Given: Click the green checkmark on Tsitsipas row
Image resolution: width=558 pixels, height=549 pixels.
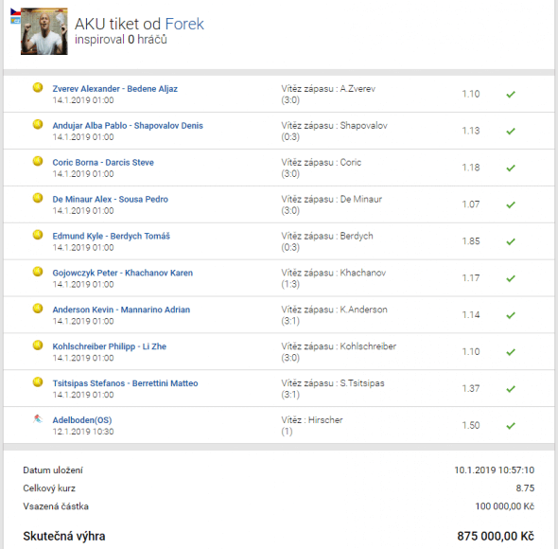Looking at the screenshot, I should 511,389.
